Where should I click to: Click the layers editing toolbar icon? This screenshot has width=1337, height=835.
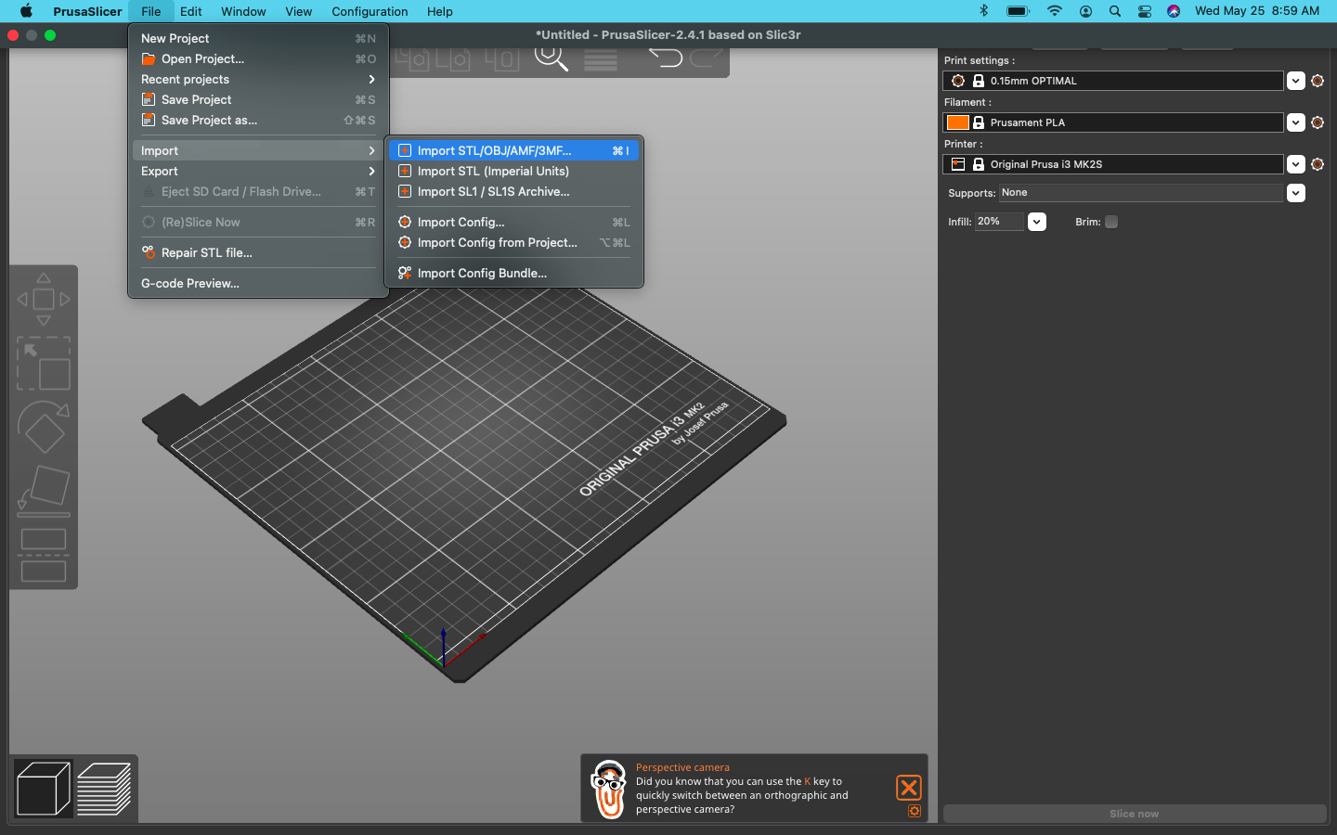coord(601,59)
